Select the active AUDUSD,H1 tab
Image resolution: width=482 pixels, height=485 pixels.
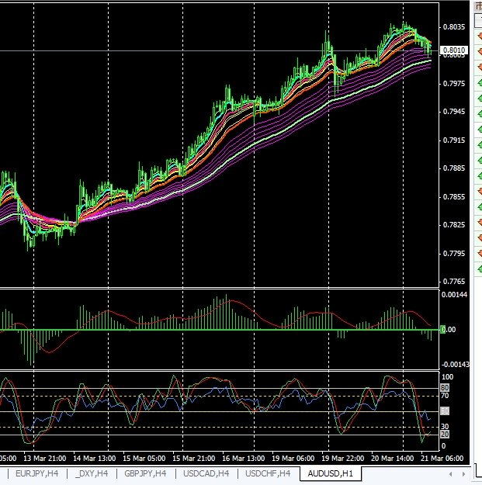pos(330,473)
